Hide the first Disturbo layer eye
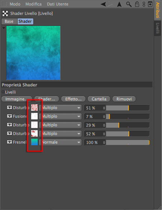The height and width of the screenshot is (210, 162). (x=9, y=108)
